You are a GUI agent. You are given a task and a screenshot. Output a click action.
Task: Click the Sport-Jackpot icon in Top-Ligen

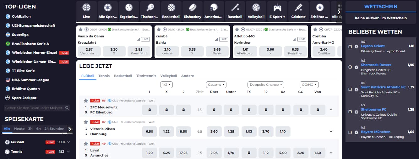click(8, 98)
